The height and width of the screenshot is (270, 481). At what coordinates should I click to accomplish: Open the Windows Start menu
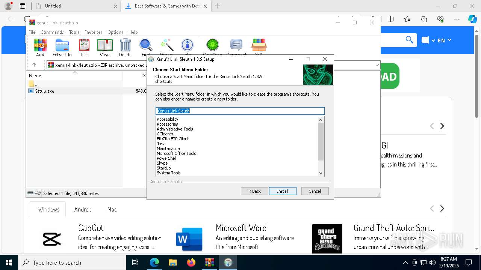[9, 262]
